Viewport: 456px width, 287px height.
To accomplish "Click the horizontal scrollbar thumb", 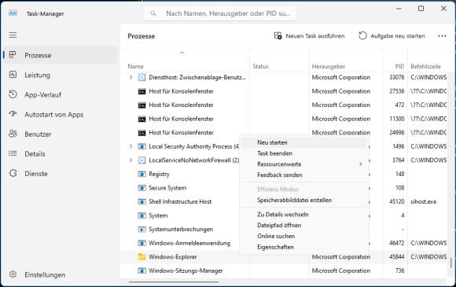I will click(174, 281).
